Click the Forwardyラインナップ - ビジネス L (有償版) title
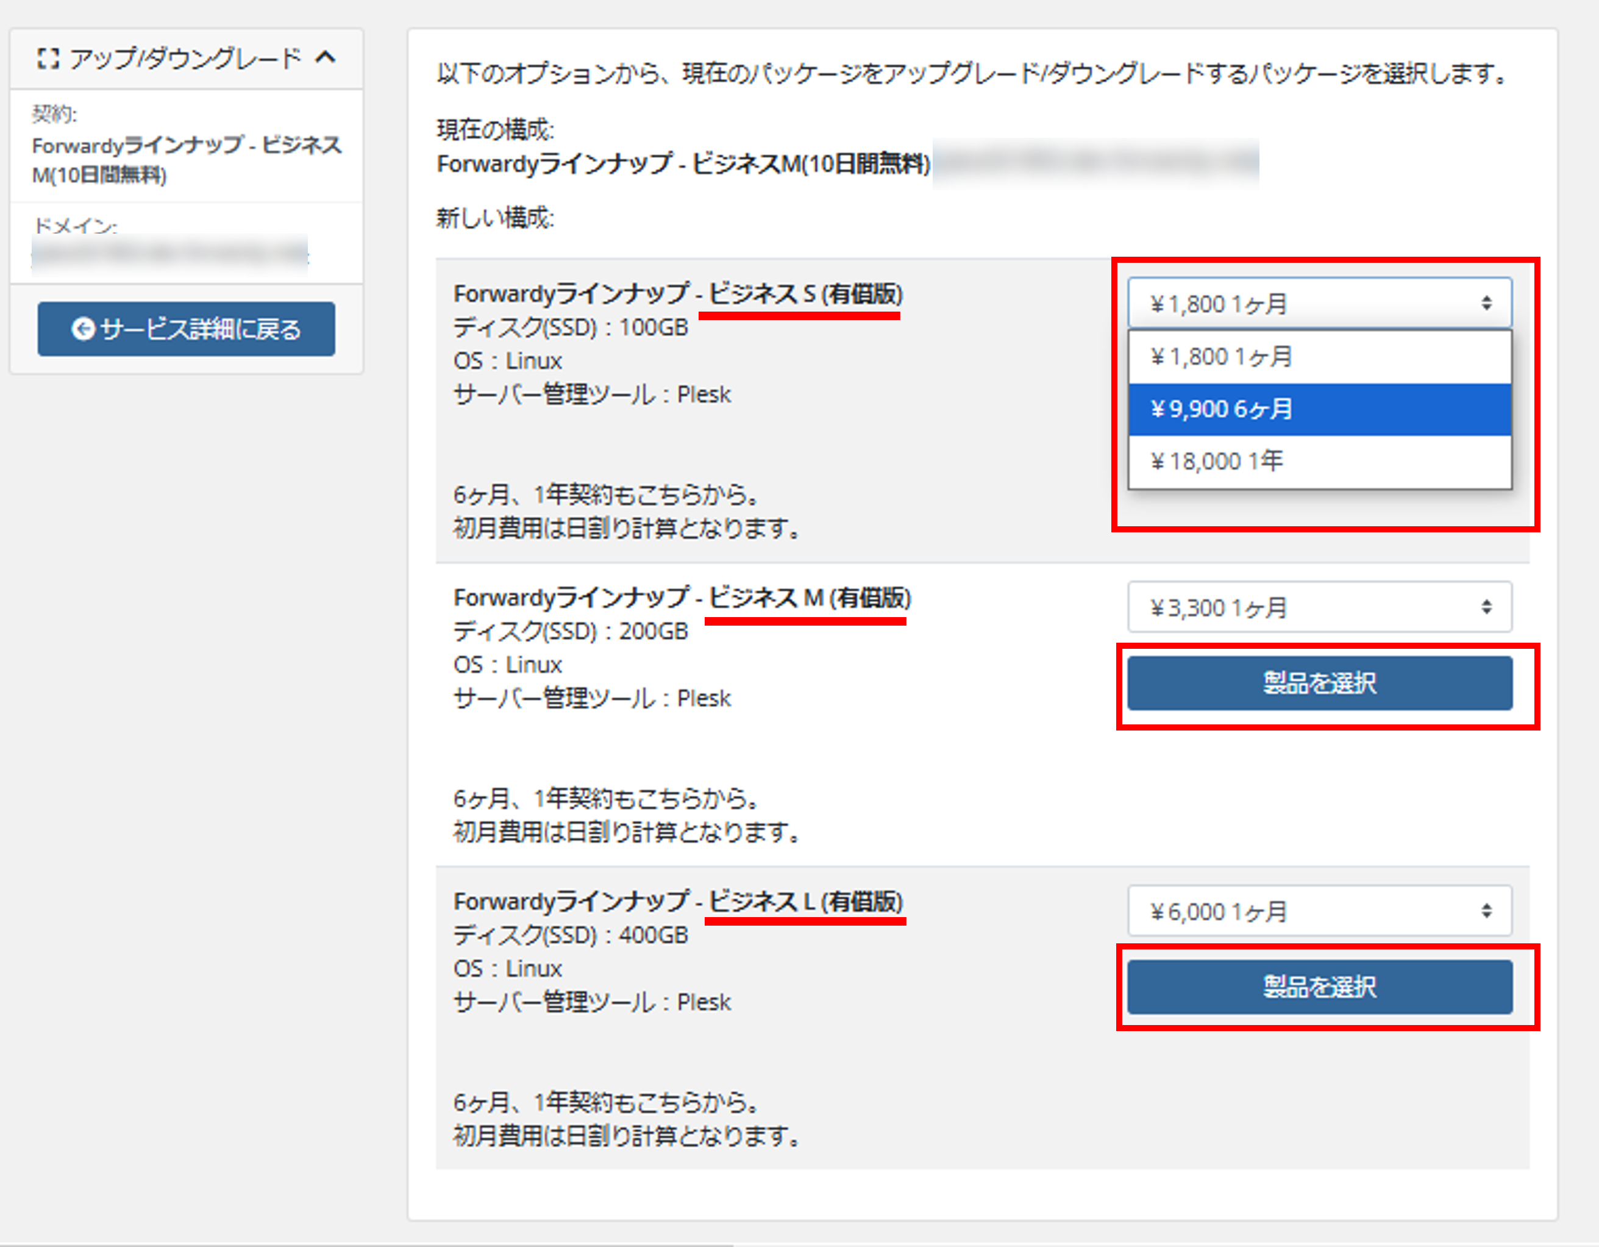The width and height of the screenshot is (1599, 1247). 678,901
